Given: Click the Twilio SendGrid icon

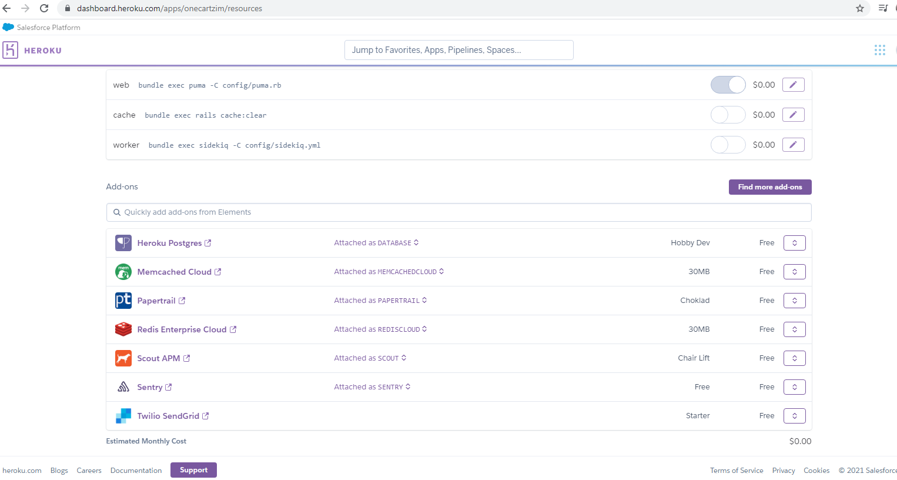Looking at the screenshot, I should pos(123,415).
